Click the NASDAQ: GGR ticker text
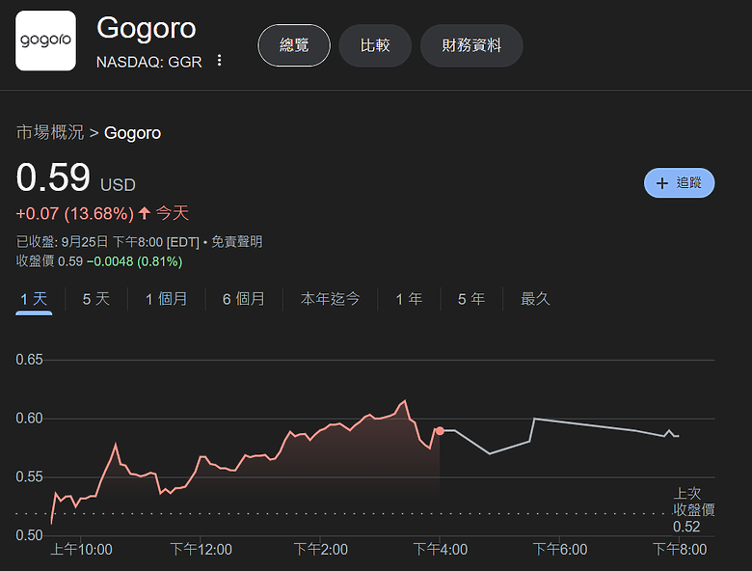Screen dimensions: 752x571 (x=149, y=62)
